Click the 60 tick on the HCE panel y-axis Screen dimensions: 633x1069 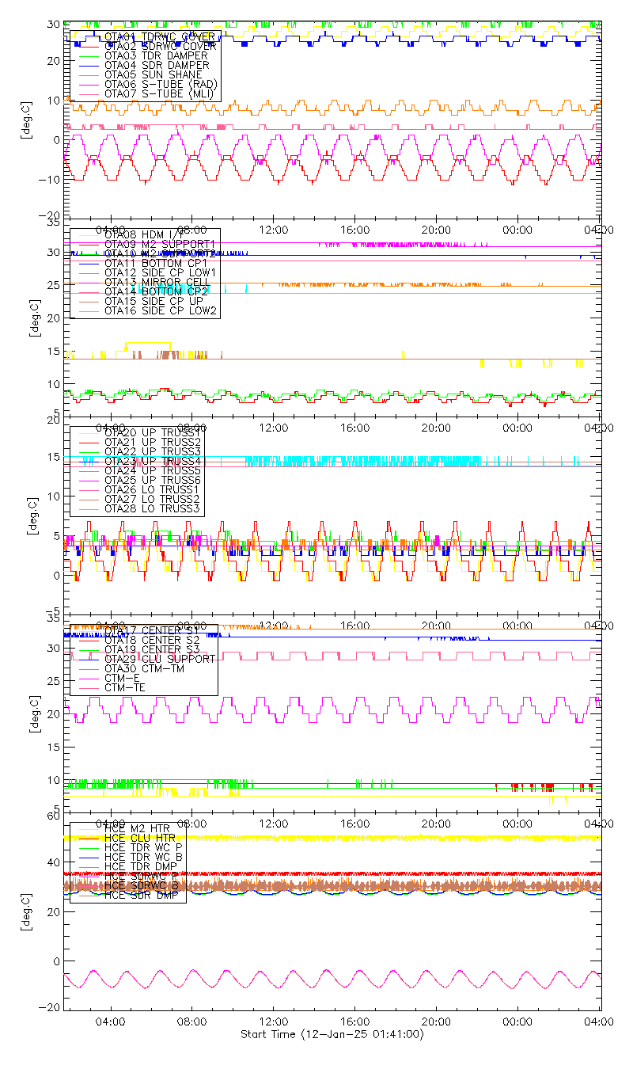[x=54, y=817]
